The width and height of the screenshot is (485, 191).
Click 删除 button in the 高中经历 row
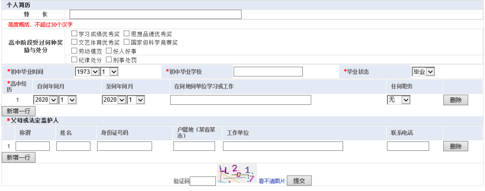click(x=456, y=100)
